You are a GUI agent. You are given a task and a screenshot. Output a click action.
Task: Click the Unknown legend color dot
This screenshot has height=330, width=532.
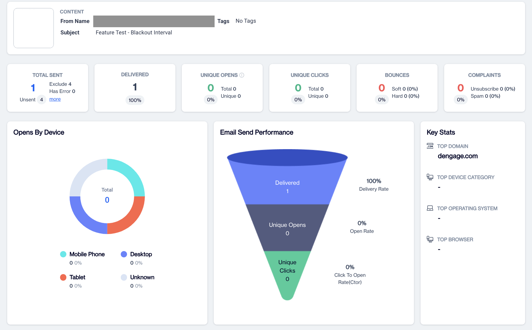coord(124,277)
